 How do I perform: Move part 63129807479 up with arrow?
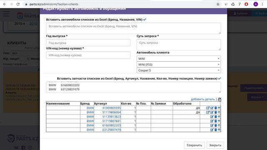click(219, 130)
